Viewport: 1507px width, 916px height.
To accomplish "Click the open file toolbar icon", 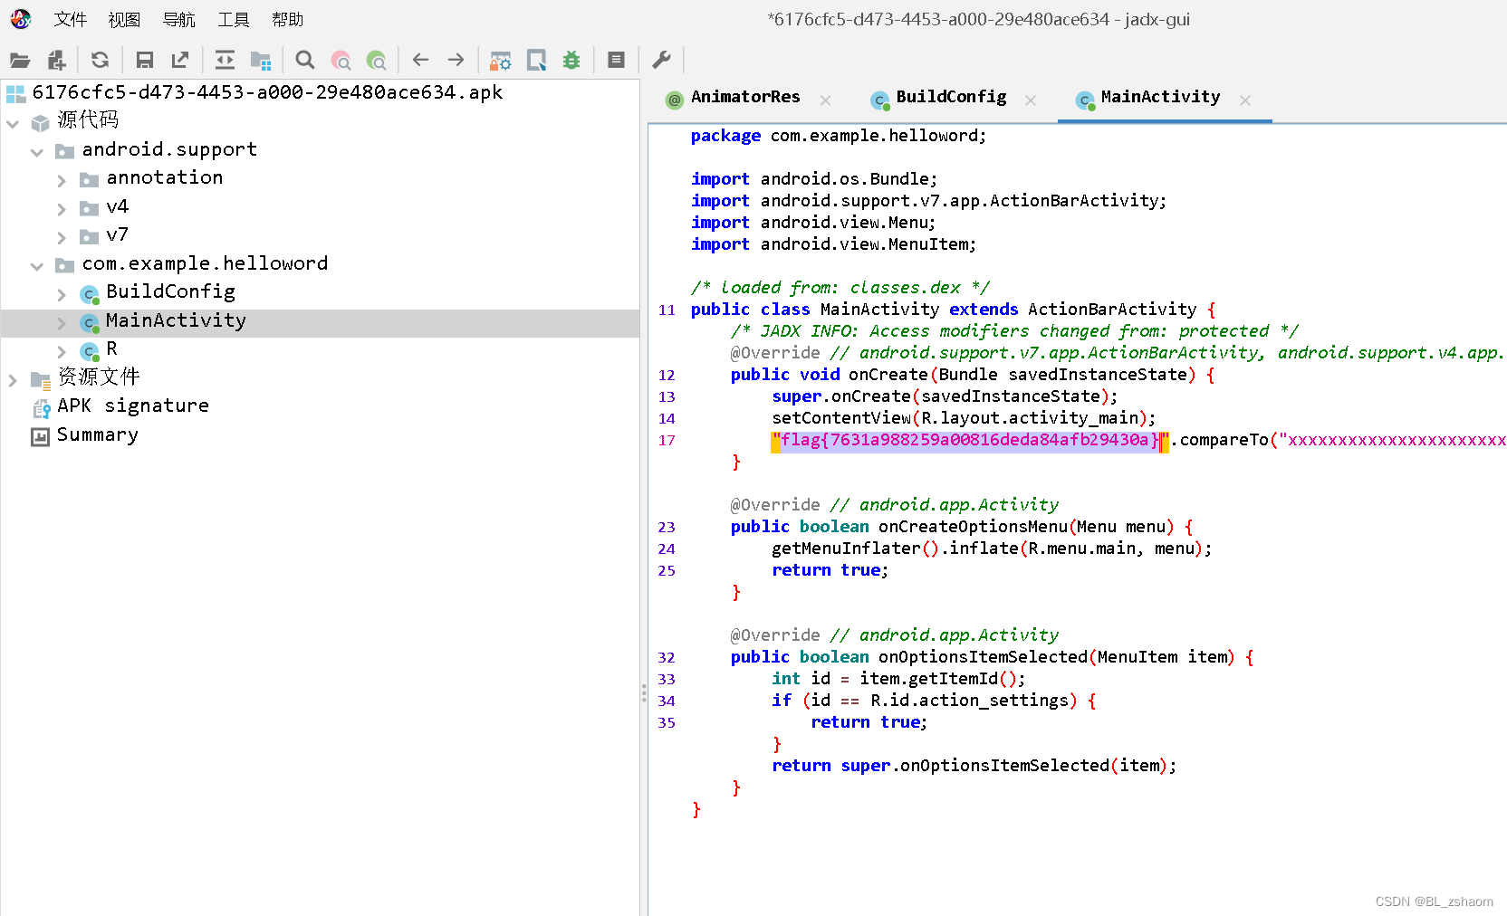I will click(20, 61).
